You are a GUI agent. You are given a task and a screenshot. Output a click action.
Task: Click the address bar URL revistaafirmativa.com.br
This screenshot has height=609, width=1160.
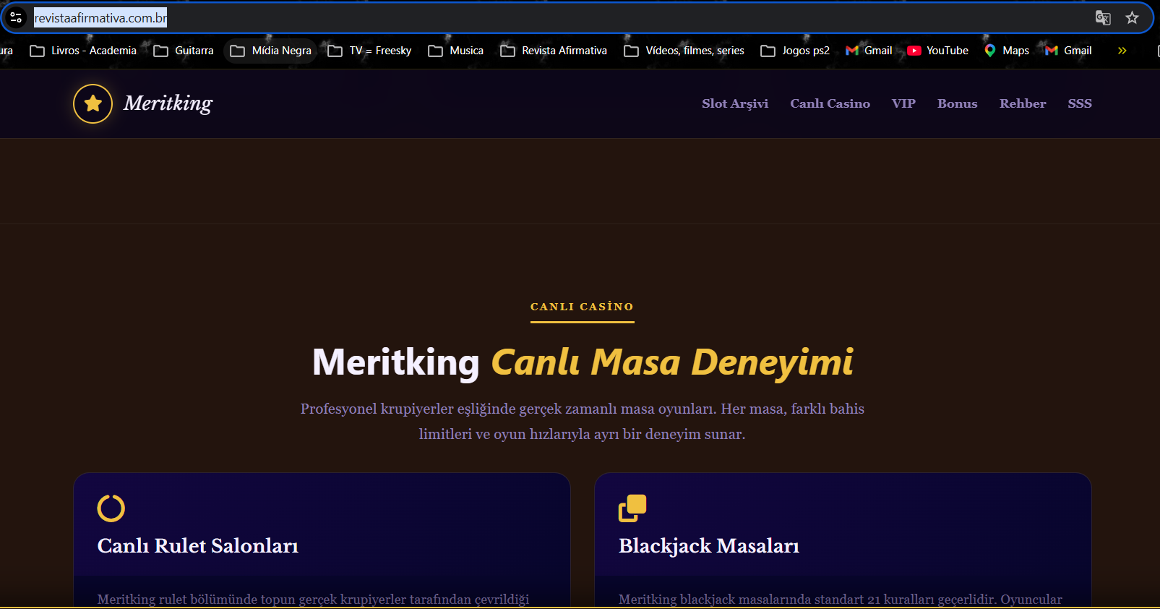click(x=100, y=18)
